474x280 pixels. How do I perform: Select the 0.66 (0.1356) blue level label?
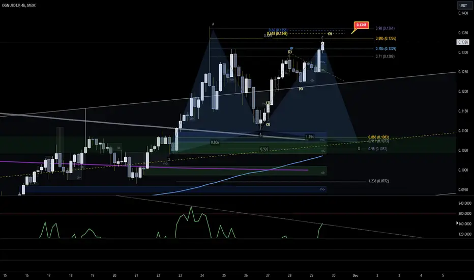tap(278, 30)
